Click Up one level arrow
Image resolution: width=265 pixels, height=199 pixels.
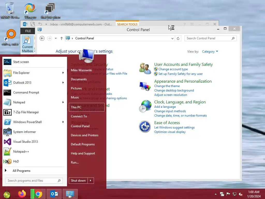pyautogui.click(x=62, y=38)
